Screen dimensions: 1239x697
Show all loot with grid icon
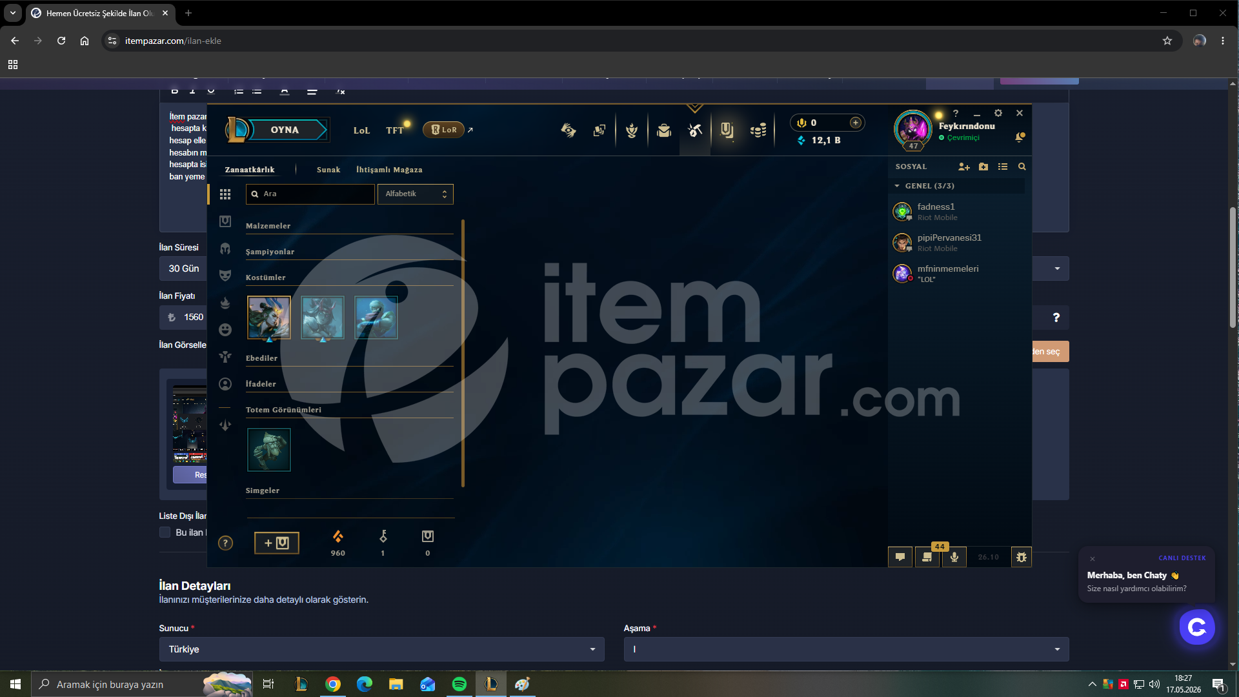coord(225,194)
